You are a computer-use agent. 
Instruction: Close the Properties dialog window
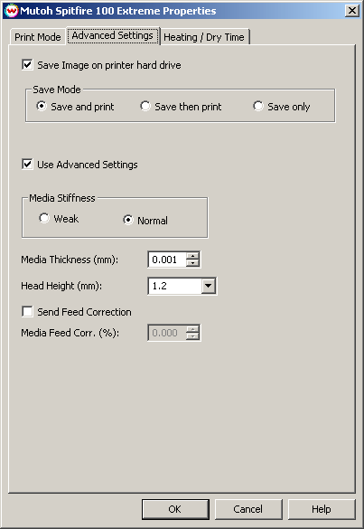coord(352,11)
